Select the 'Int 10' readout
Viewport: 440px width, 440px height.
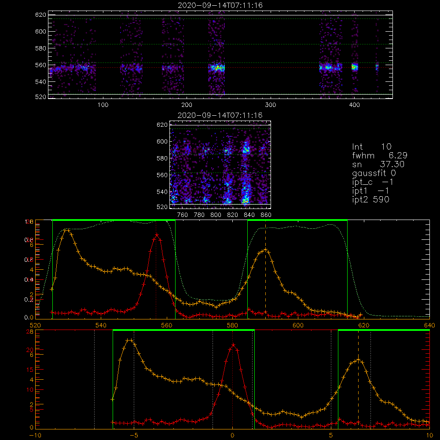point(371,147)
